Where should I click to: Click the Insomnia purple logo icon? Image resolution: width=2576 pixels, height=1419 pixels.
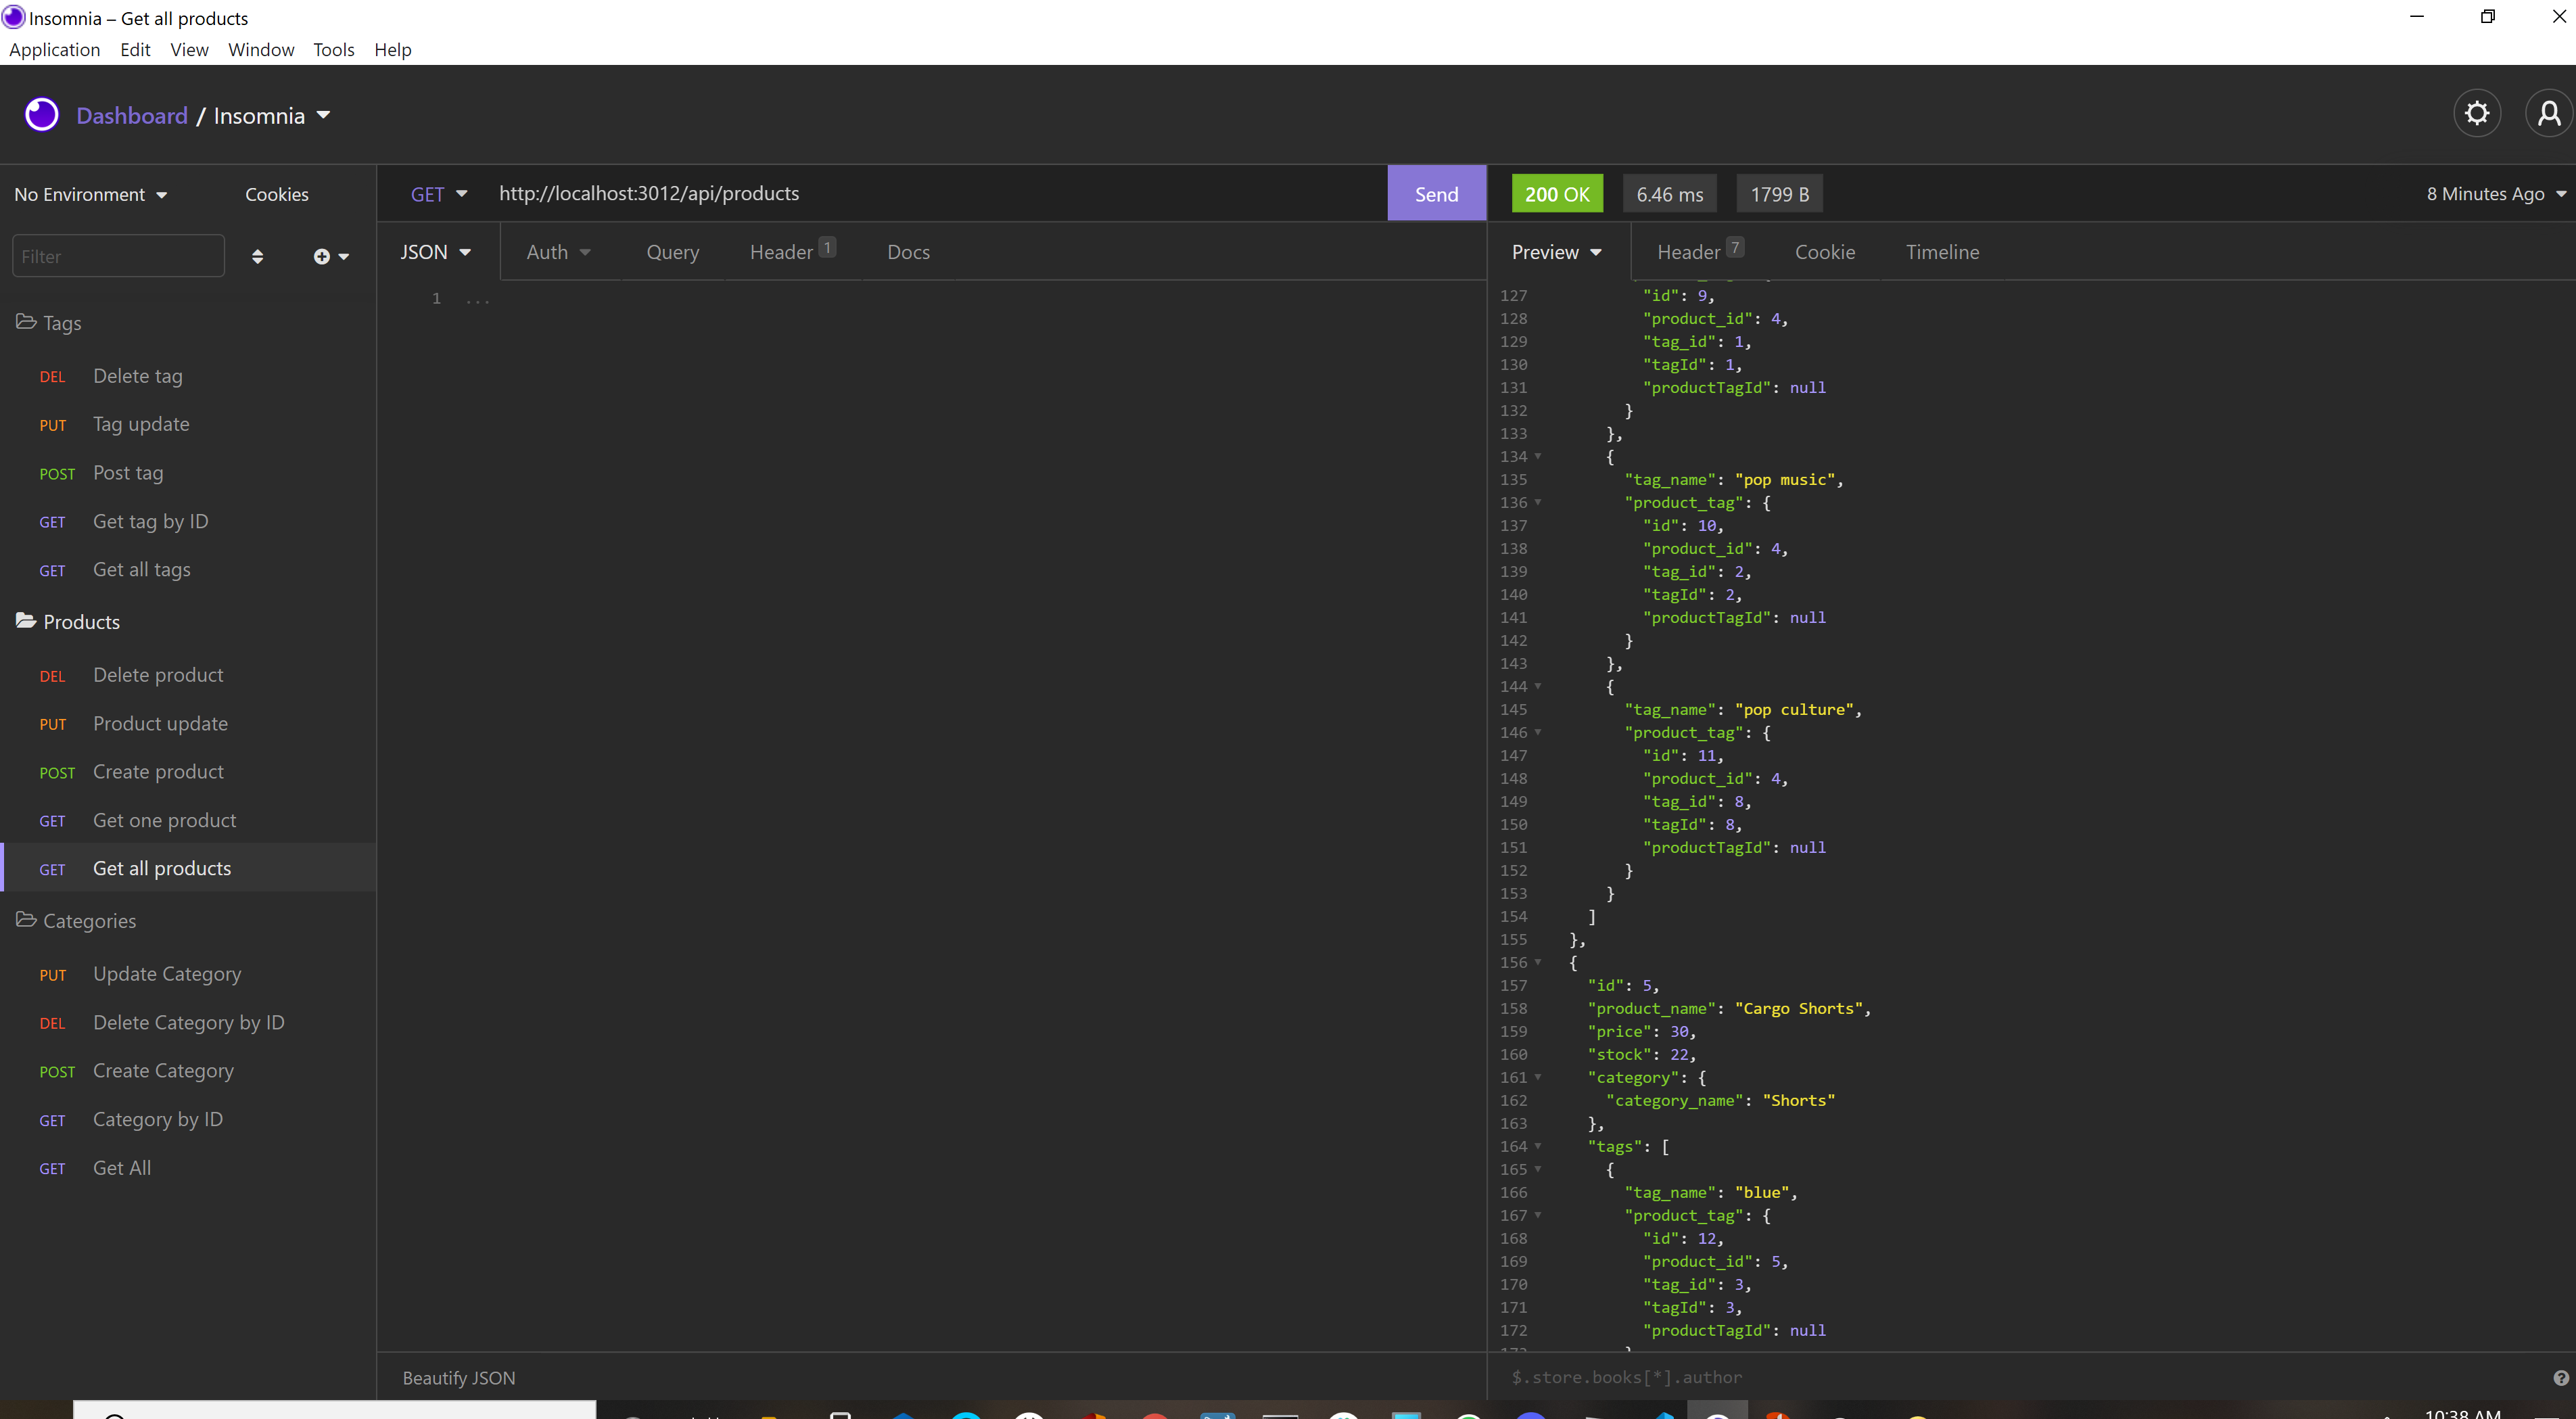pos(42,115)
